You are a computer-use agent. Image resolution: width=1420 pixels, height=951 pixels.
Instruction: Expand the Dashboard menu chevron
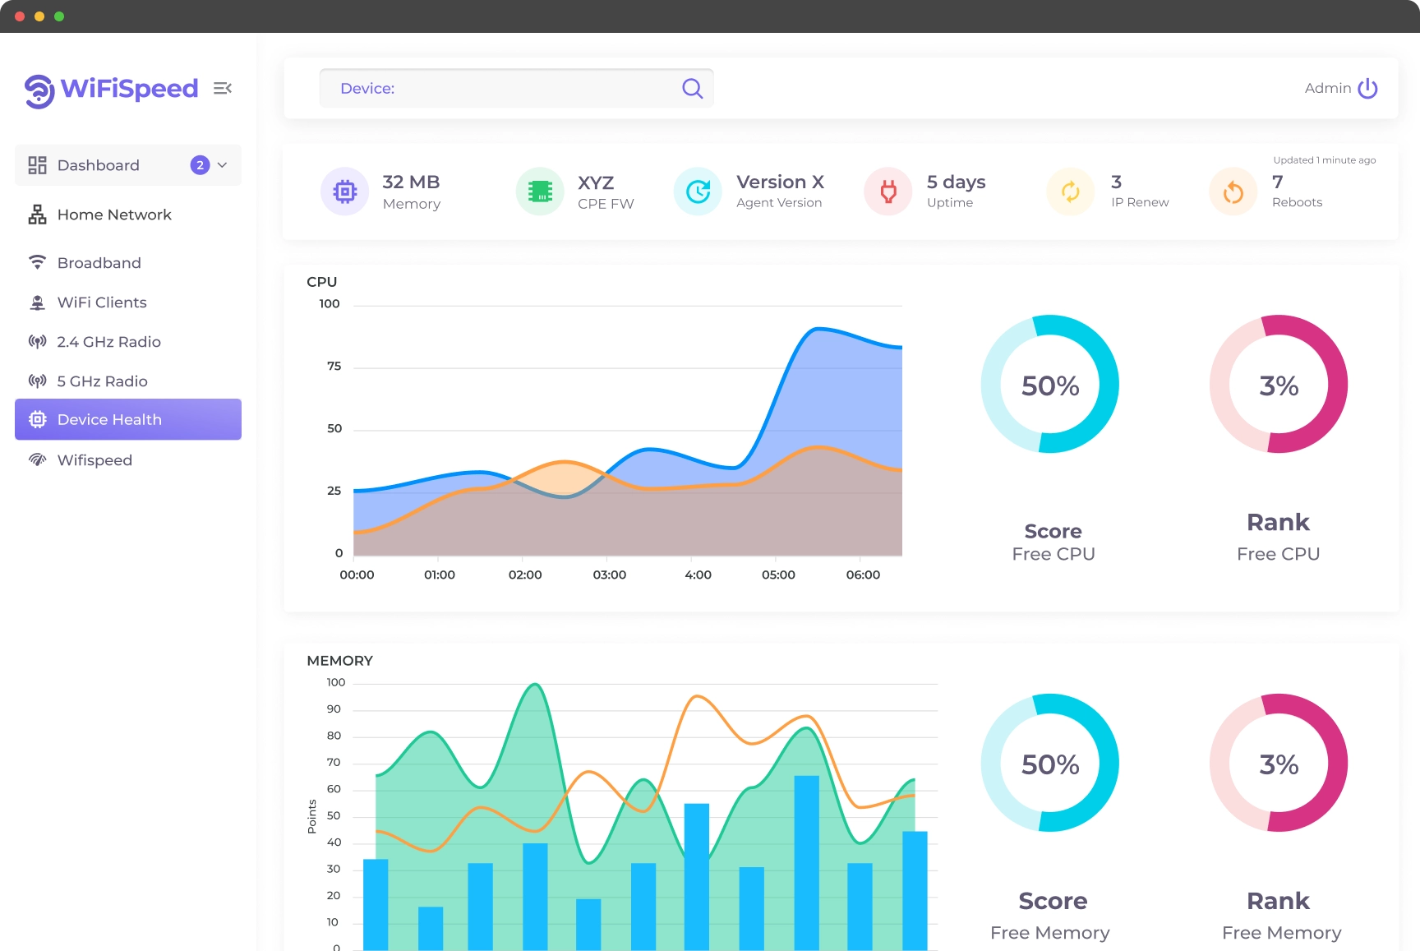pos(222,165)
